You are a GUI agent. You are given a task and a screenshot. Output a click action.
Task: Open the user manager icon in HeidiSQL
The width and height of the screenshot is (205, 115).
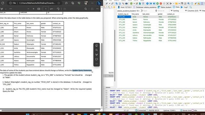tap(137, 4)
